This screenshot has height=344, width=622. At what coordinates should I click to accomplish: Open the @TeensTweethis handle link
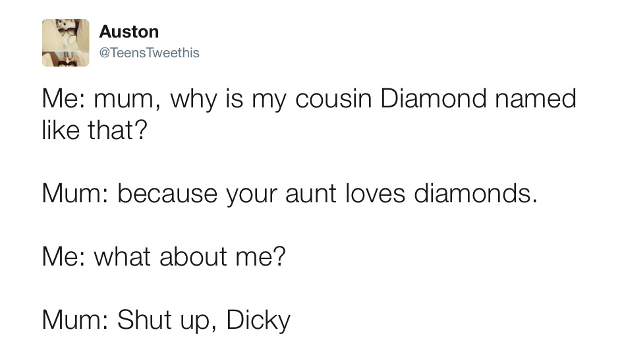click(149, 53)
